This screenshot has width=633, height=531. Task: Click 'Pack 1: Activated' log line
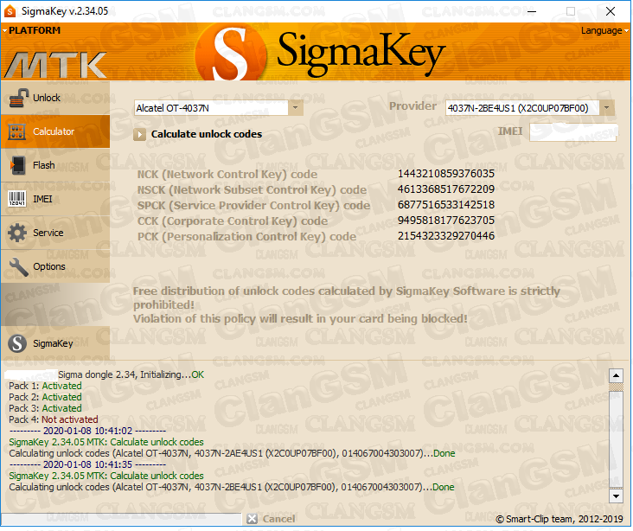click(x=45, y=386)
